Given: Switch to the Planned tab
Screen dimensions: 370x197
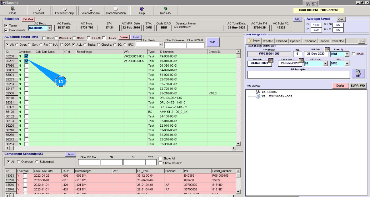Looking at the screenshot, I should (281, 41).
